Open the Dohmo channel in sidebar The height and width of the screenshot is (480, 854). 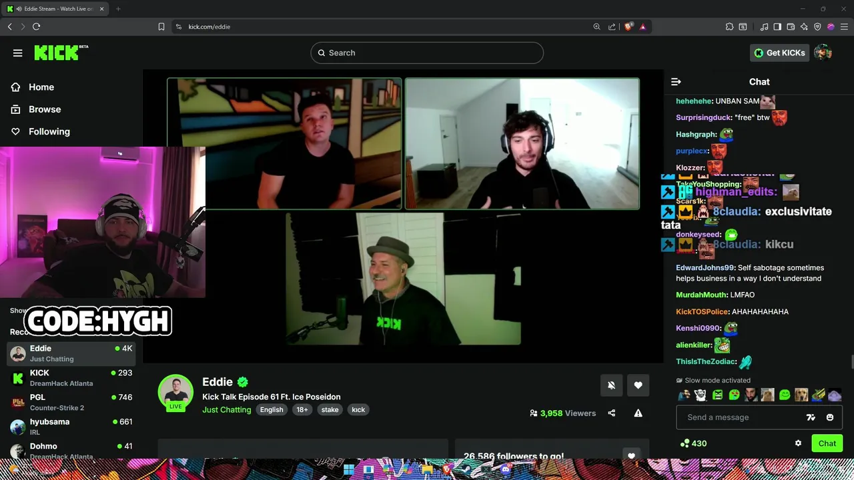click(71, 450)
